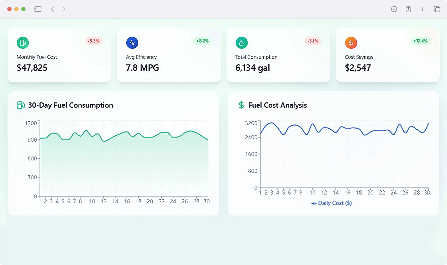
Task: Click the Avg Efficiency label
Action: [x=141, y=57]
